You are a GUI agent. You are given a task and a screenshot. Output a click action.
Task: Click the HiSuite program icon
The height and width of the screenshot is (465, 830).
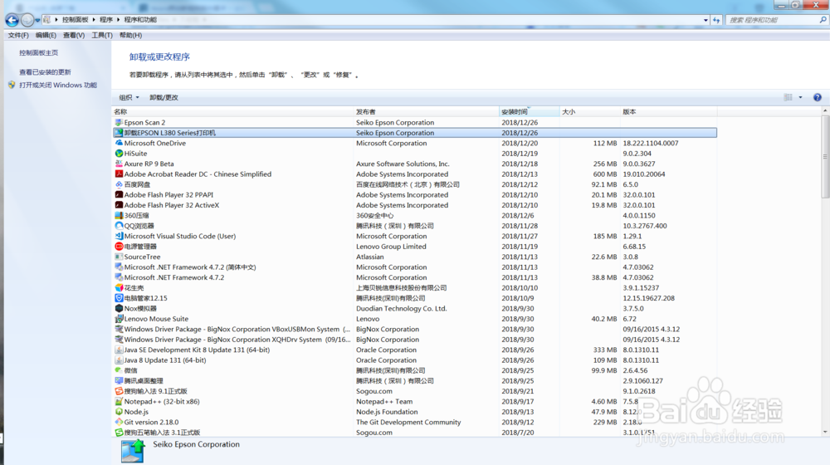[x=119, y=154]
